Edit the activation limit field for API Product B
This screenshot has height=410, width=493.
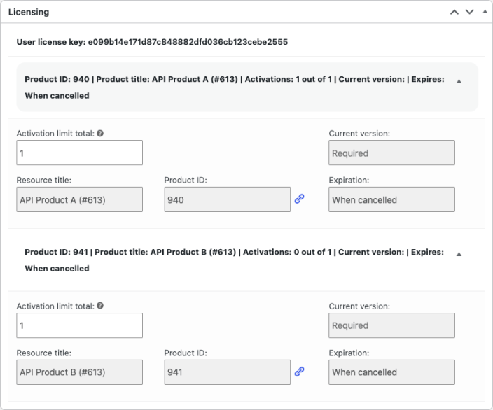80,325
